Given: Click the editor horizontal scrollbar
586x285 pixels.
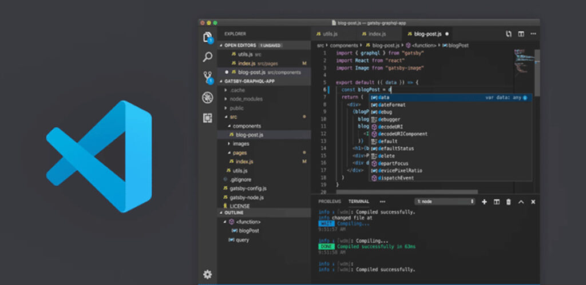Looking at the screenshot, I should coord(407,192).
